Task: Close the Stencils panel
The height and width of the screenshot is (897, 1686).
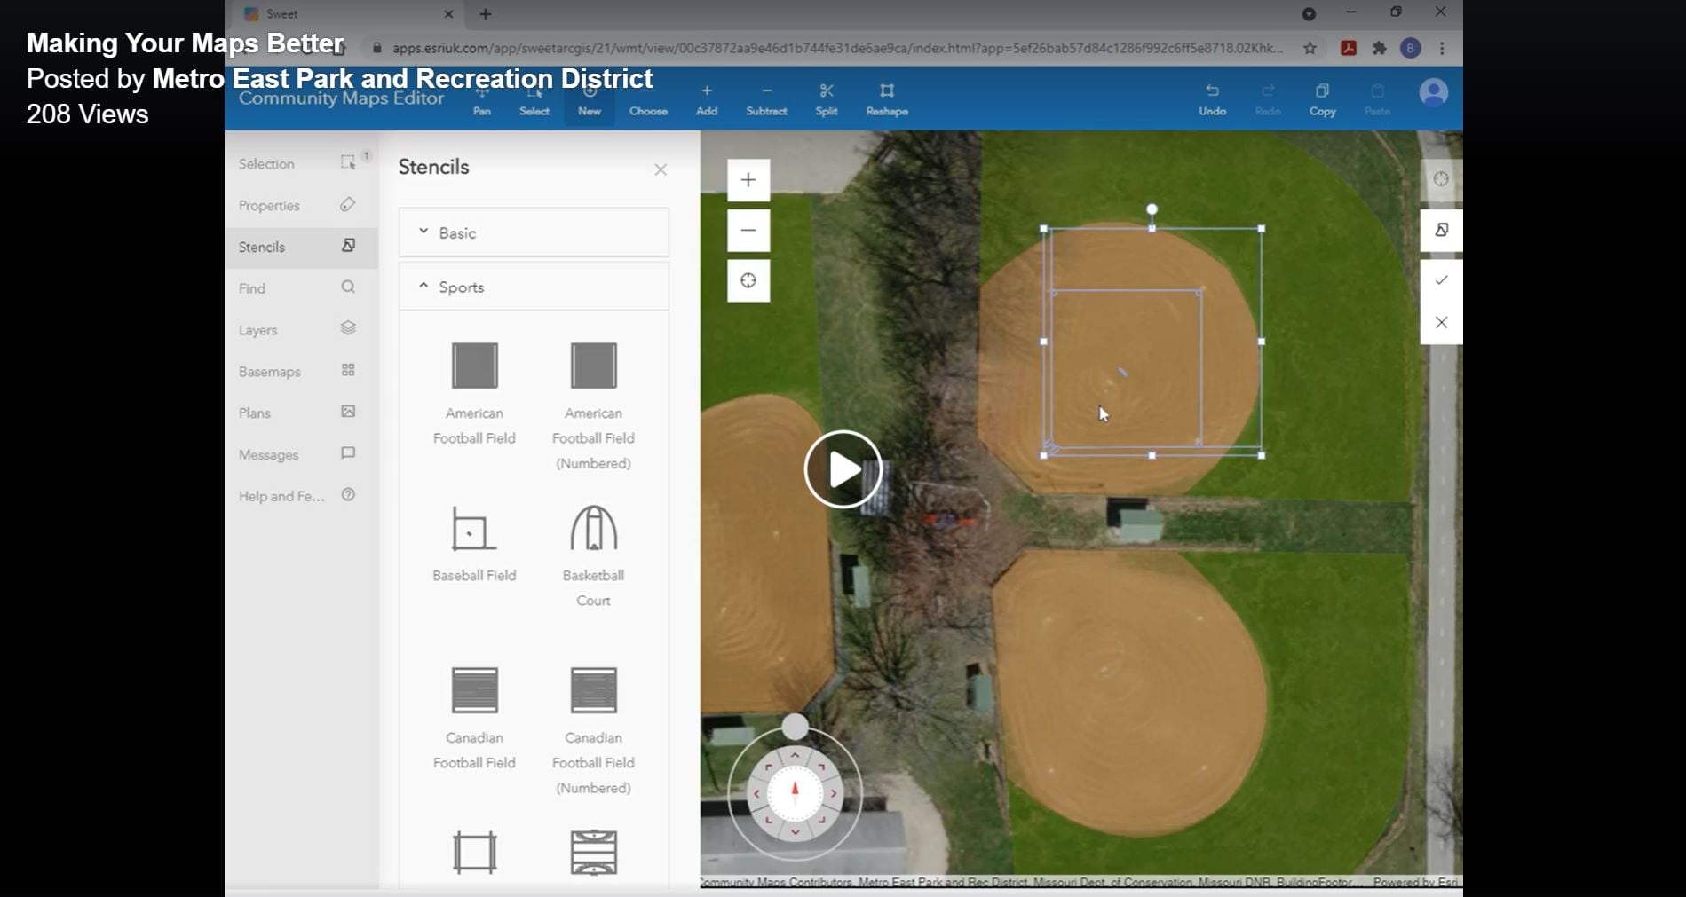Action: click(x=661, y=169)
